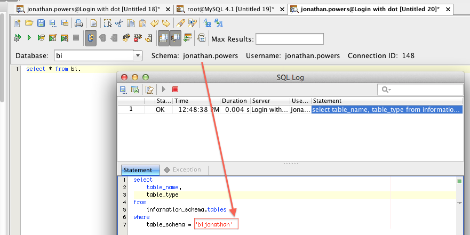The image size is (470, 235).
Task: Copy text using copy icon
Action: 131,23
